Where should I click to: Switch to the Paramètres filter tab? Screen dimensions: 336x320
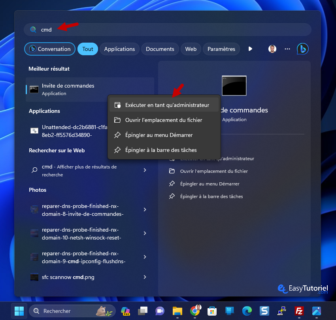coord(221,49)
